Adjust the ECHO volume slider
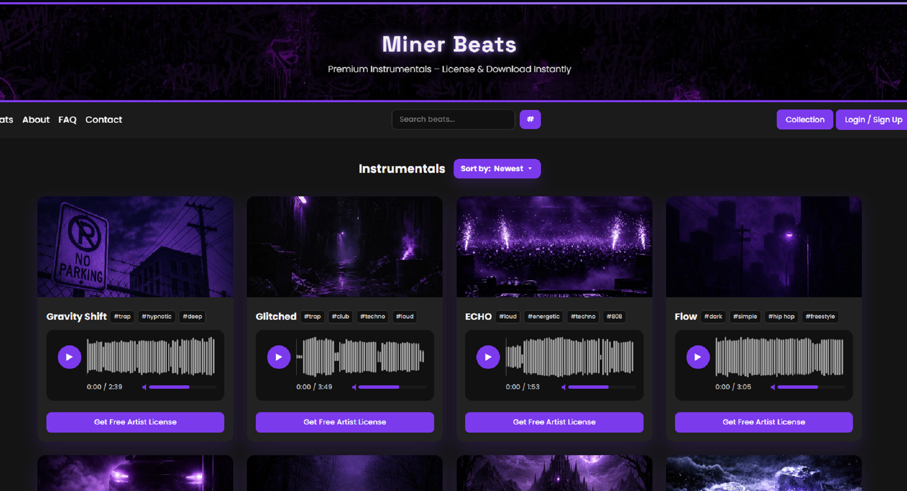The width and height of the screenshot is (907, 491). [602, 387]
